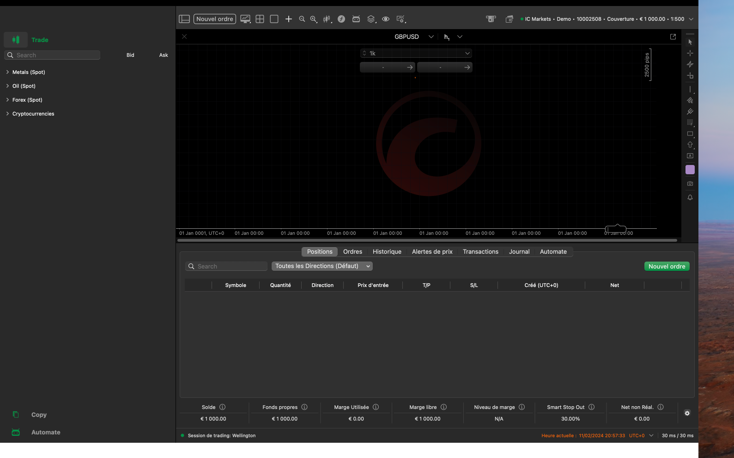Select the rectangle shape tool
The image size is (734, 458).
[x=690, y=134]
